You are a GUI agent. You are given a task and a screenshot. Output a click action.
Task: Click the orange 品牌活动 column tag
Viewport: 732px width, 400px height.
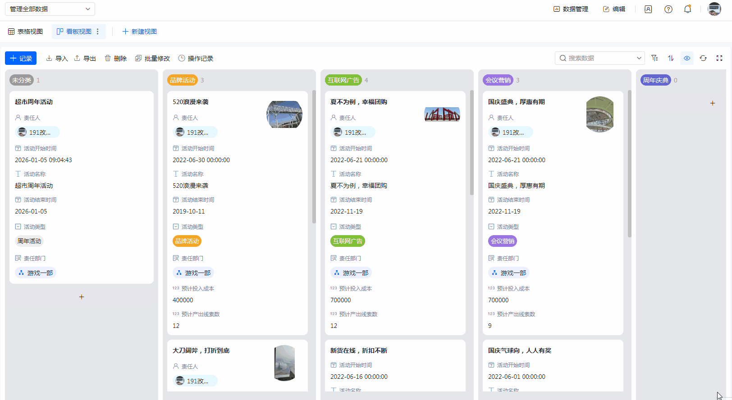point(183,80)
